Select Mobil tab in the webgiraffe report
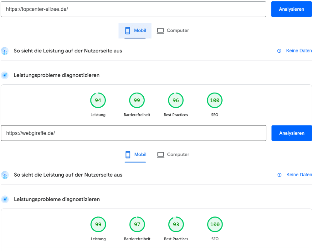Viewport: 313px width, 251px height. [135, 155]
